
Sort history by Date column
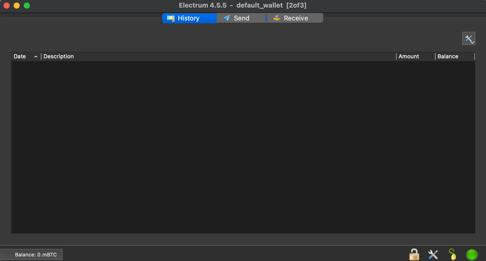(x=26, y=56)
